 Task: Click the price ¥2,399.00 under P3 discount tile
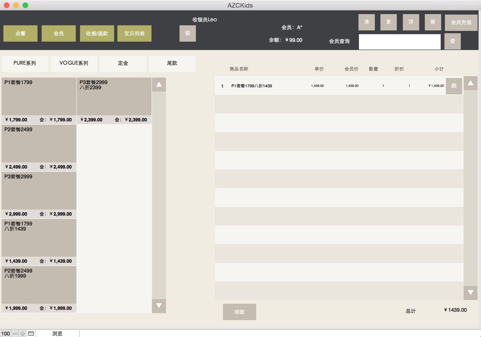pos(91,120)
